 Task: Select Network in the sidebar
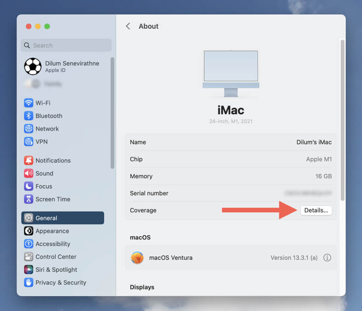click(47, 129)
